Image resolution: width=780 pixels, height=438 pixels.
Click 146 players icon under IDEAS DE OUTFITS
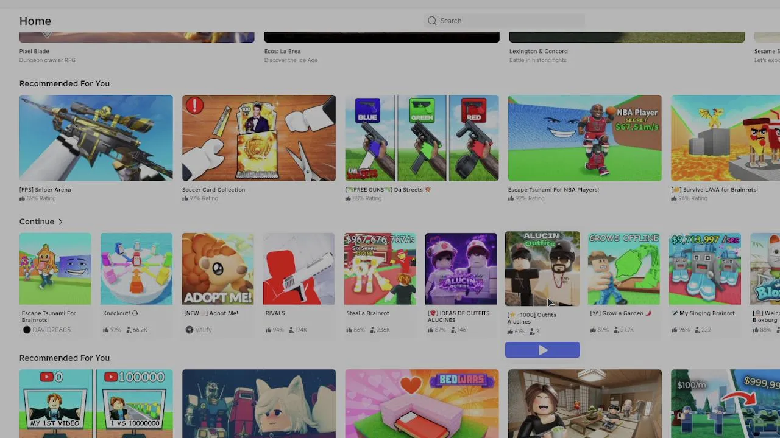click(453, 330)
